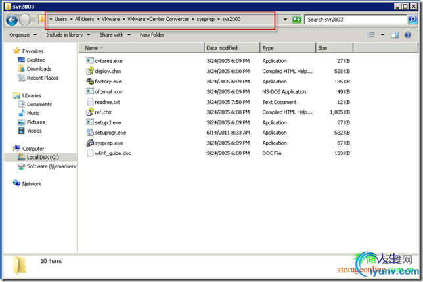Select the setupcl.exe file icon
The image size is (423, 282).
coord(90,122)
